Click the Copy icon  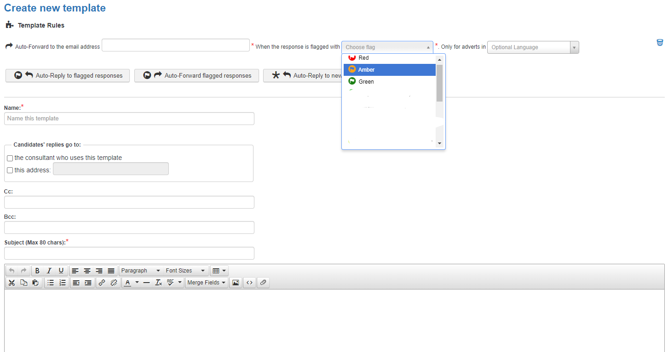click(24, 283)
